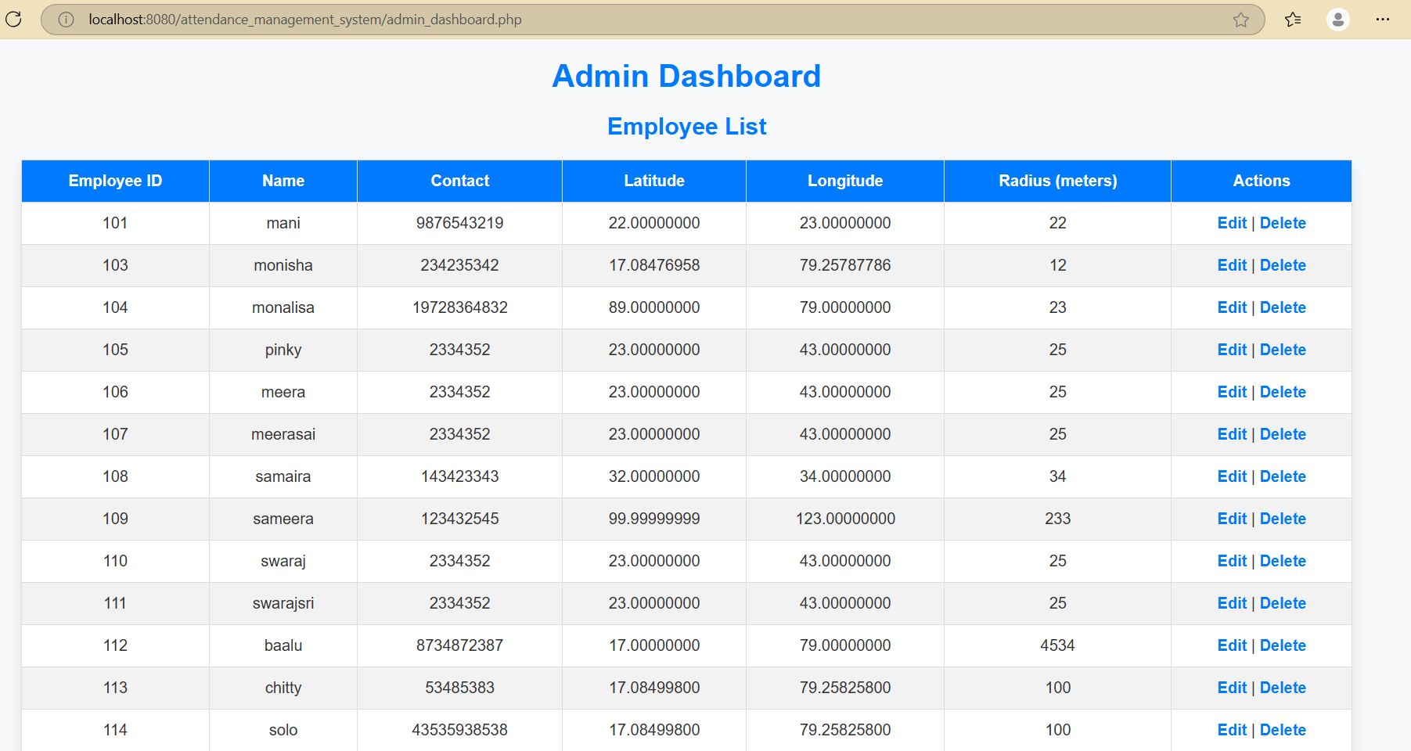Click the Latitude column header

click(654, 181)
